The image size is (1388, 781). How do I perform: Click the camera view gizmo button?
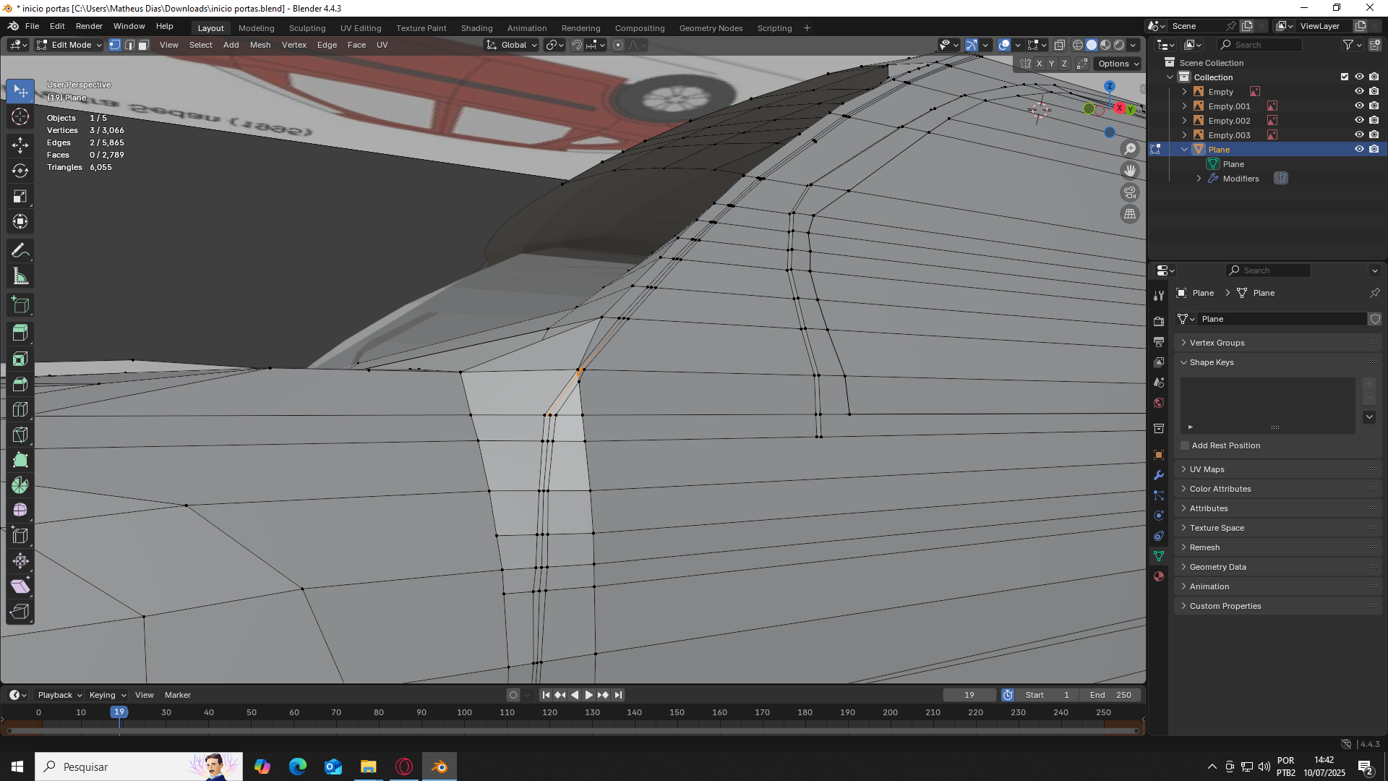pyautogui.click(x=1129, y=192)
